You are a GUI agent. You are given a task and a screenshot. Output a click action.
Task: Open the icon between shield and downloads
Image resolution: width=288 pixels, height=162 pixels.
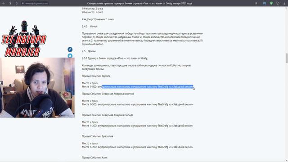coord(278,3)
